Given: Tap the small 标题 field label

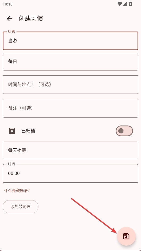Looking at the screenshot, I should pyautogui.click(x=11, y=32).
